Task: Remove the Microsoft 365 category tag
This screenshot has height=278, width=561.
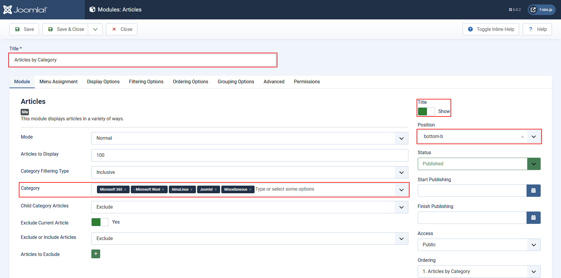Action: click(x=125, y=189)
